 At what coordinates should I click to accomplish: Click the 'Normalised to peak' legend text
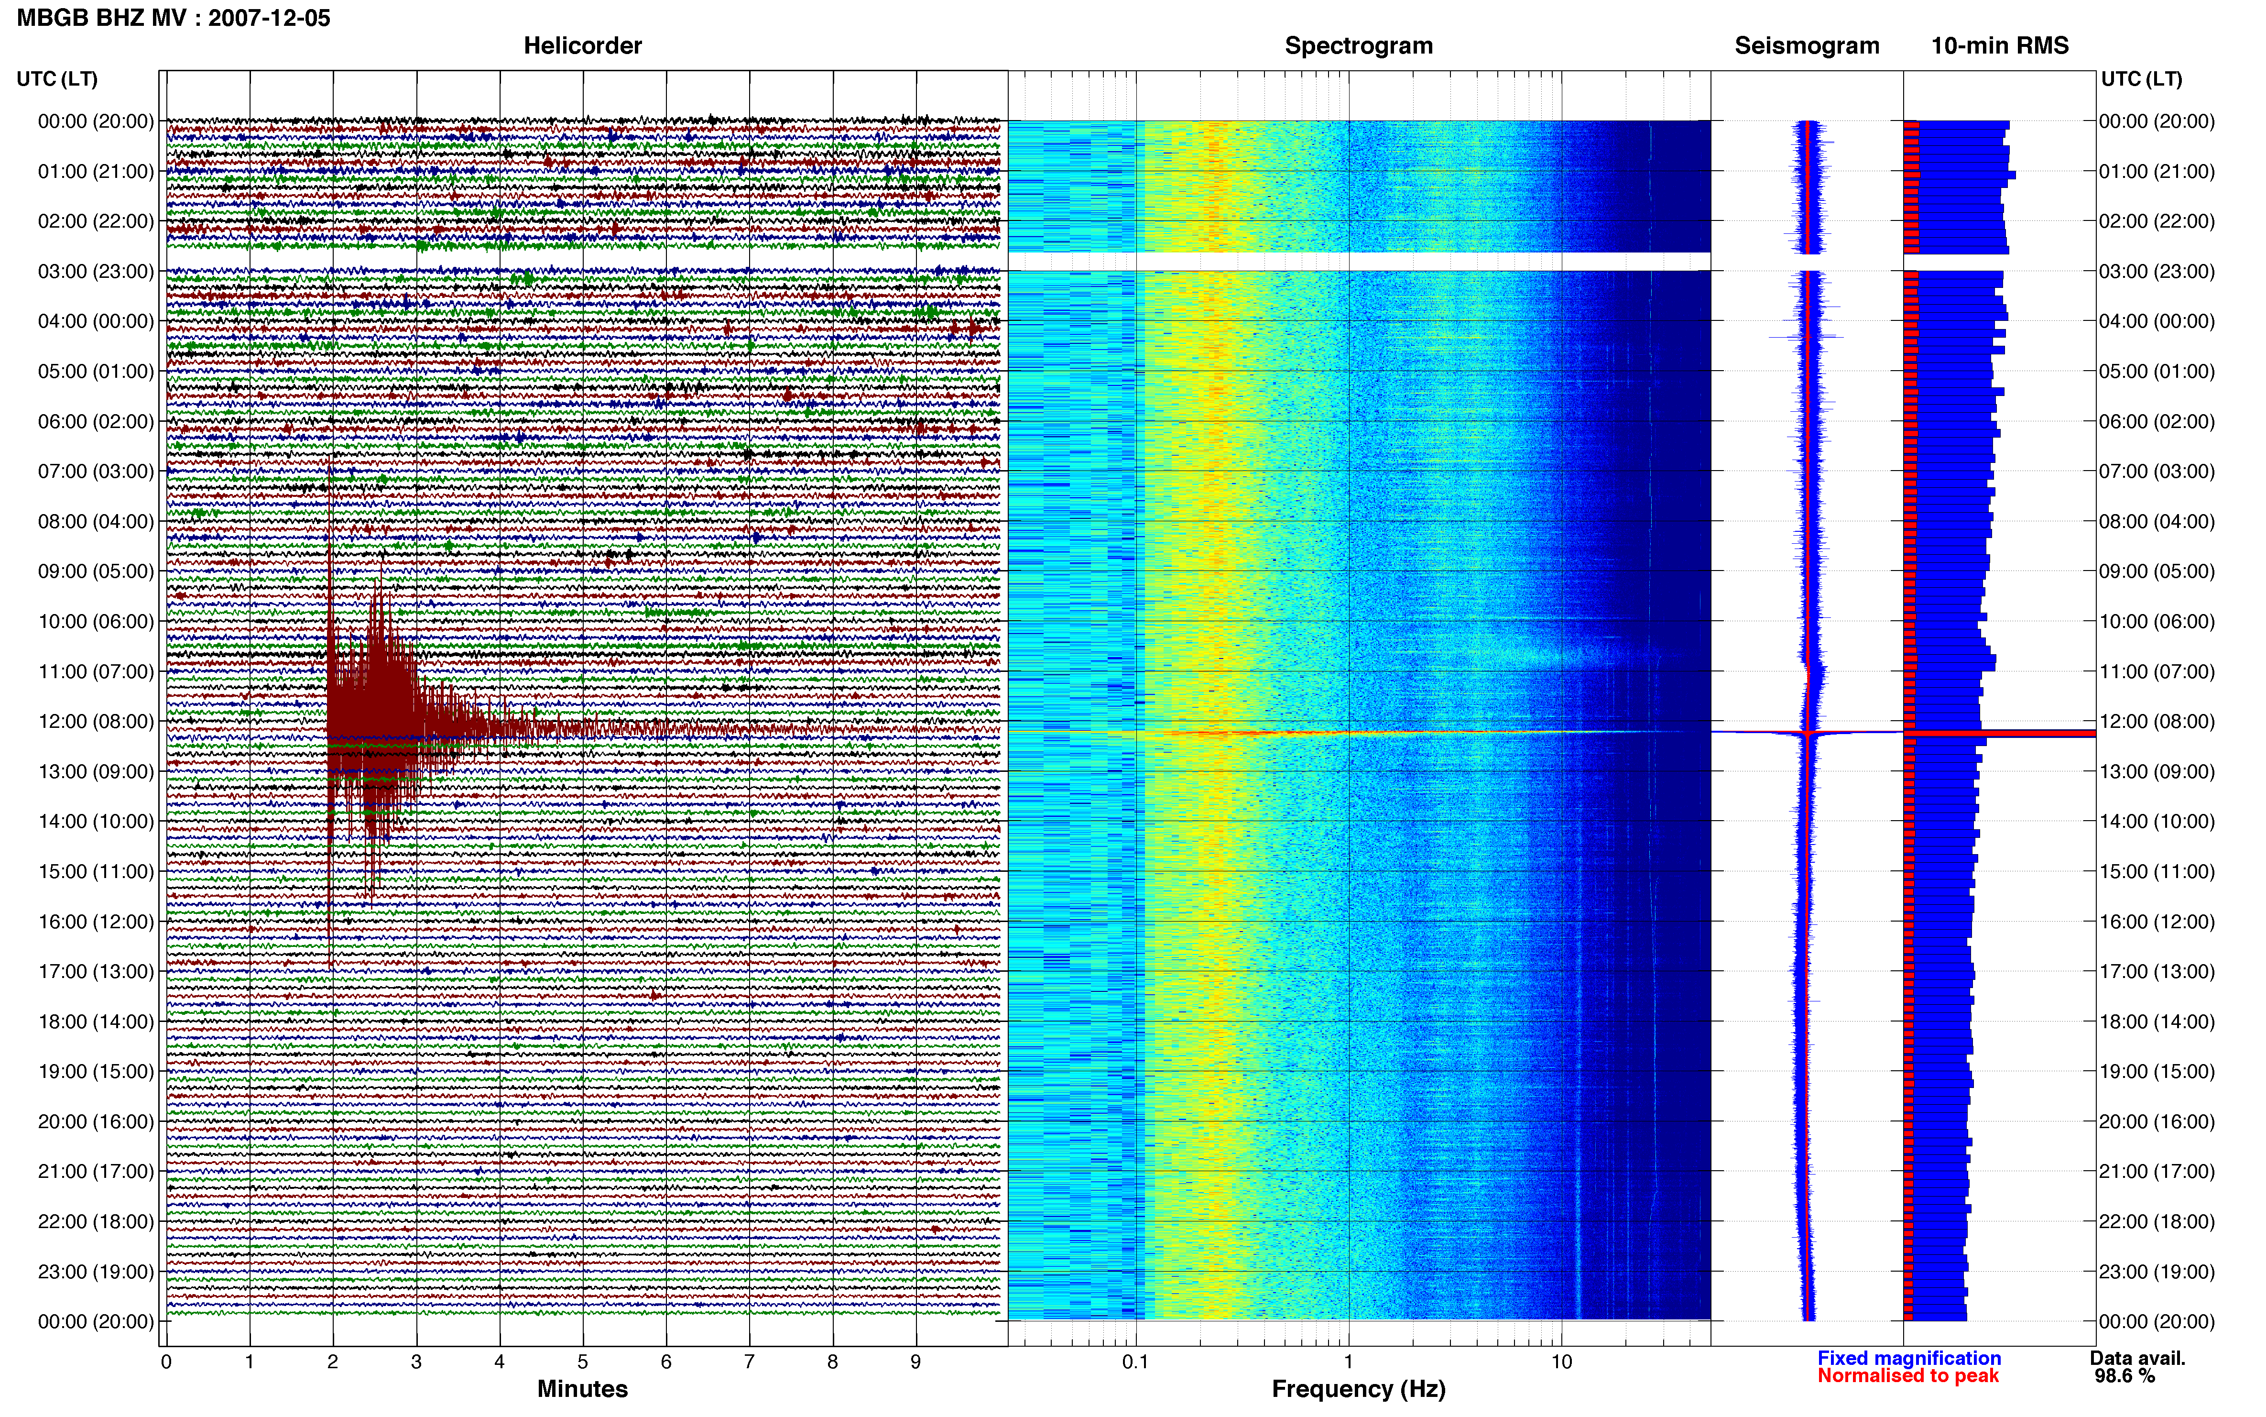click(x=1908, y=1376)
